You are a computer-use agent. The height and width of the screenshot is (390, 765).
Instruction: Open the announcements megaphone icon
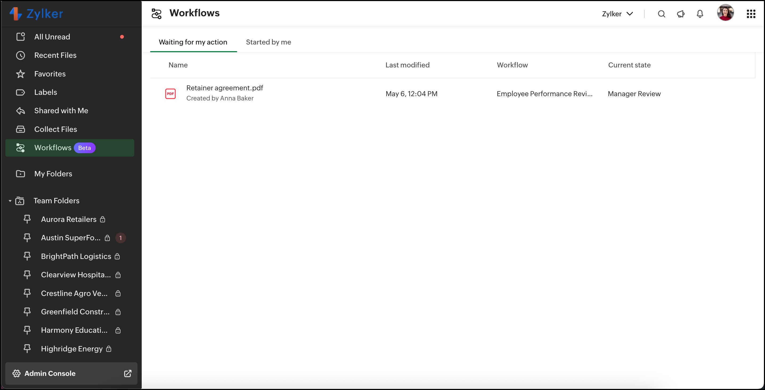681,14
